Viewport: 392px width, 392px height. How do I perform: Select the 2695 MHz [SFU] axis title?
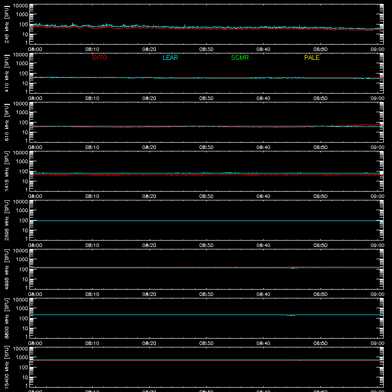point(6,220)
